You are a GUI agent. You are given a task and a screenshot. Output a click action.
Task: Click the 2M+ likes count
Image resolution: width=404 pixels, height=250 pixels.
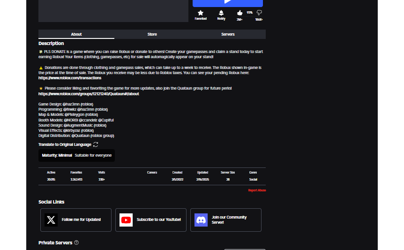239,20
